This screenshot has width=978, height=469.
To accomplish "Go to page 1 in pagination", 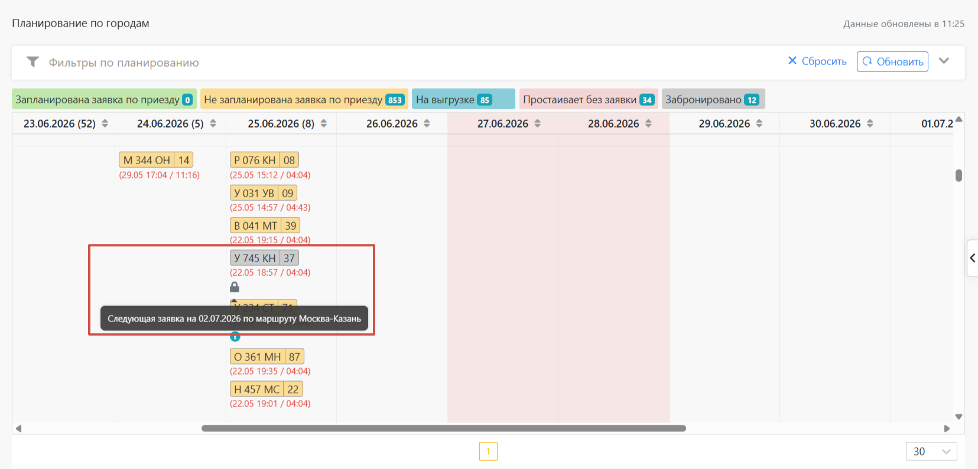I will pyautogui.click(x=488, y=451).
